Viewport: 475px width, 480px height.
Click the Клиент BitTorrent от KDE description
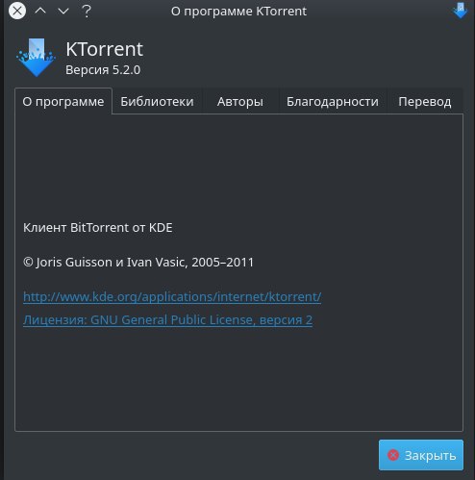98,227
